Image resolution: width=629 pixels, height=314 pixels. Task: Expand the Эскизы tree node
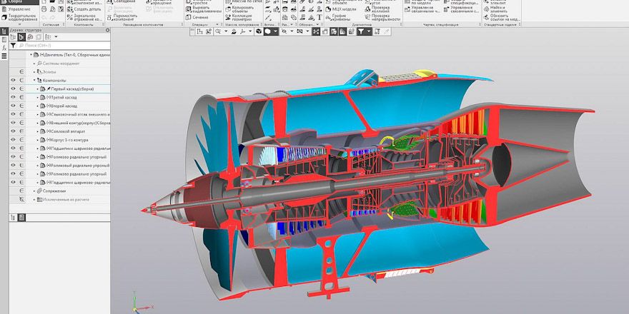(36, 72)
